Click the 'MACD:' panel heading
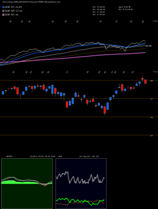 (x=9, y=156)
